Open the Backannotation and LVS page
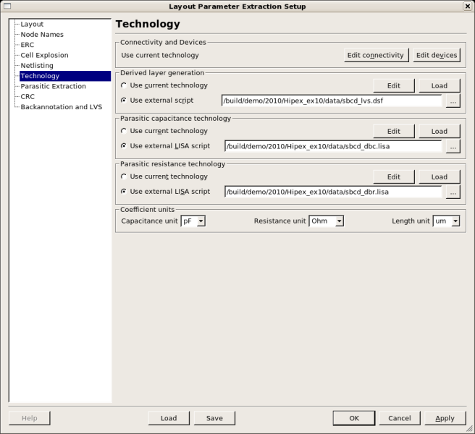This screenshot has height=434, width=475. pyautogui.click(x=61, y=107)
